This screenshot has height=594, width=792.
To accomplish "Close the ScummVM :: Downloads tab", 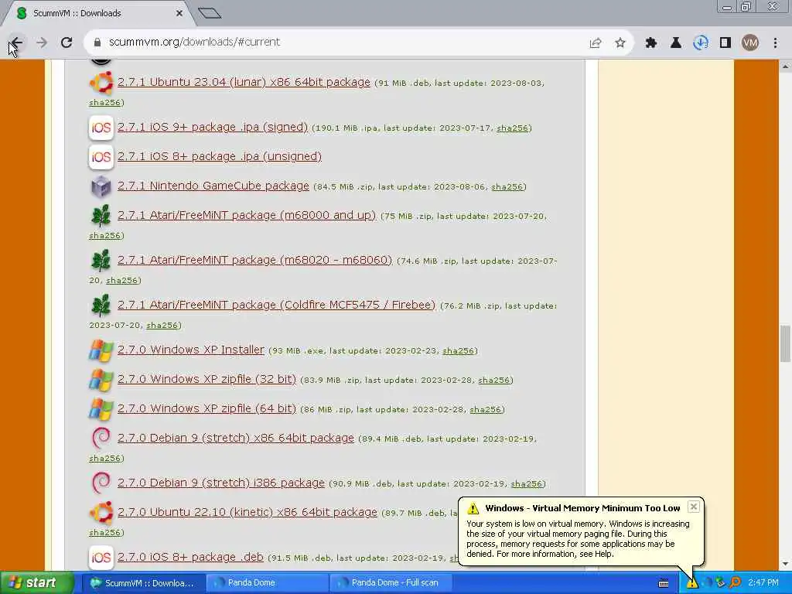I will pos(179,13).
